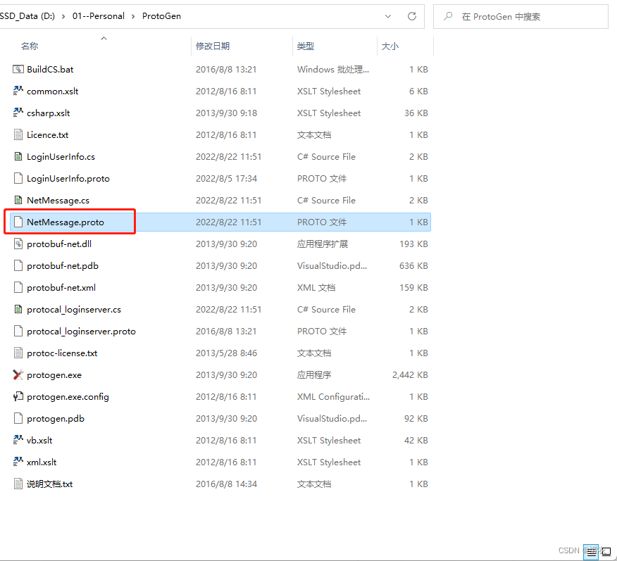Screen dimensions: 617x561
Task: Click the LoginUserInfo.cs source file icon
Action: click(17, 156)
